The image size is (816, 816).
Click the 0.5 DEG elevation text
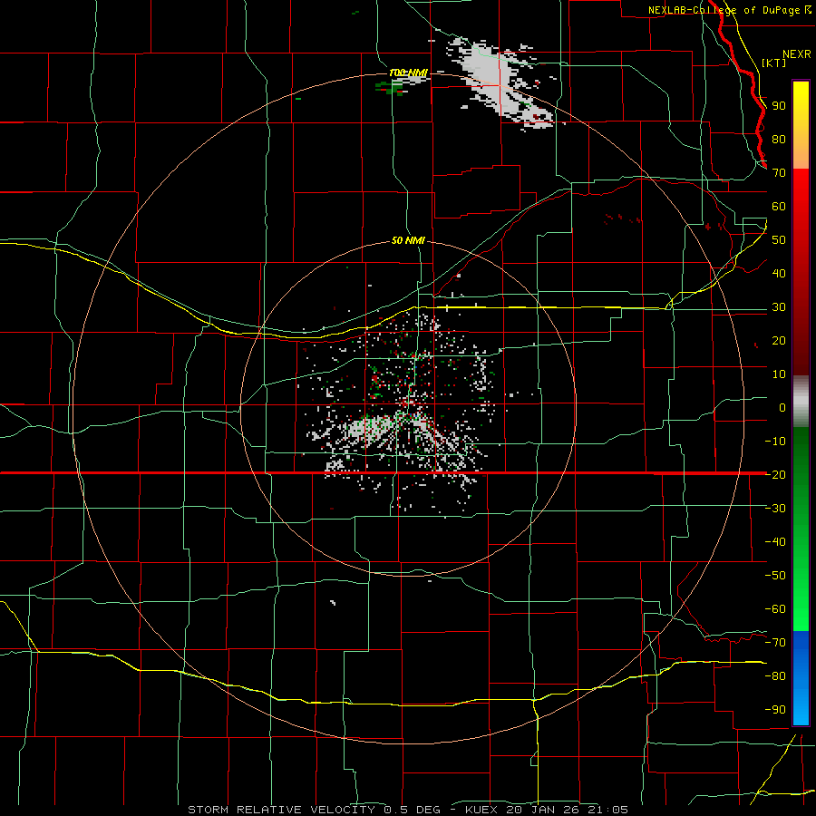413,810
